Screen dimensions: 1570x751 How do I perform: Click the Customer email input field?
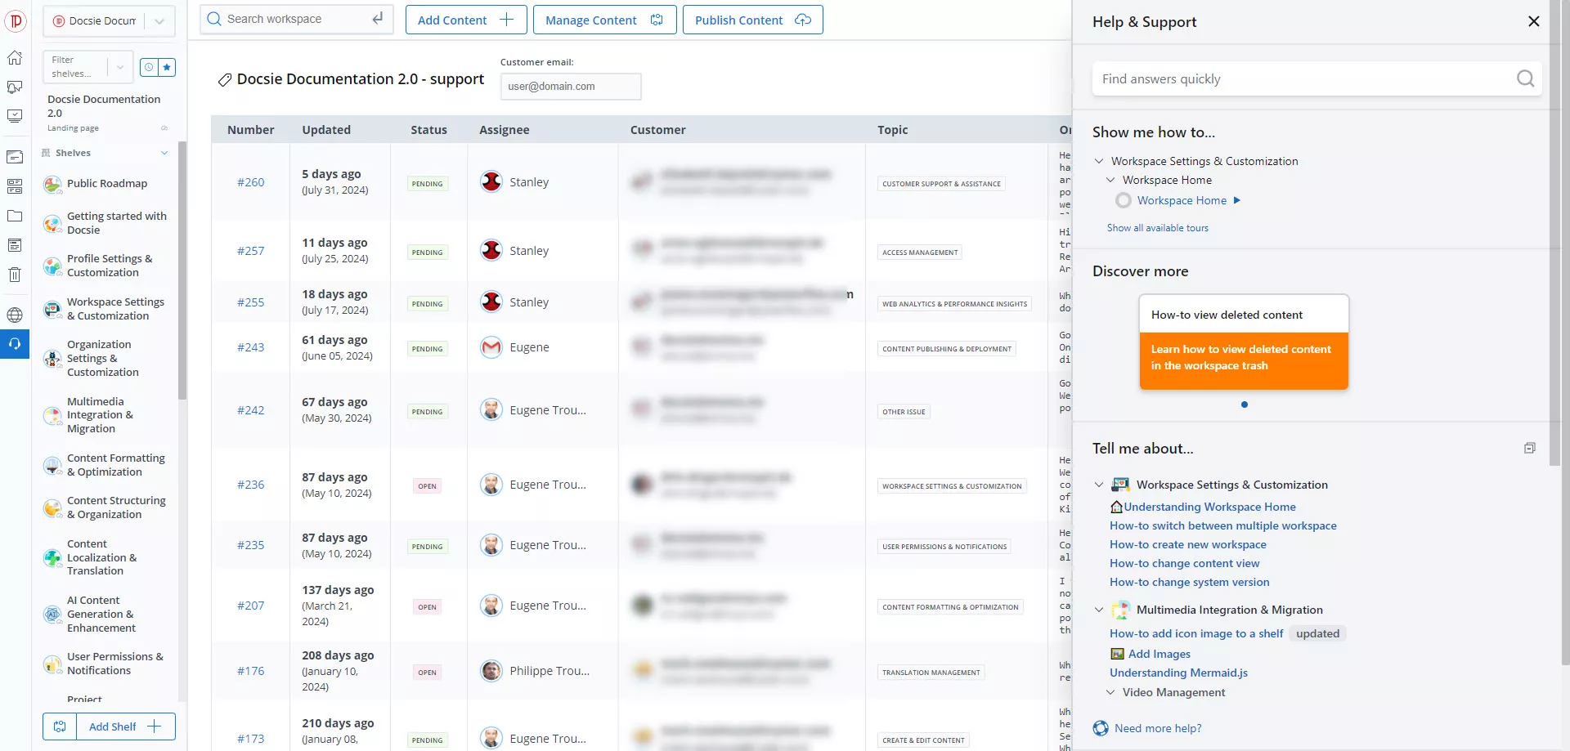[570, 87]
